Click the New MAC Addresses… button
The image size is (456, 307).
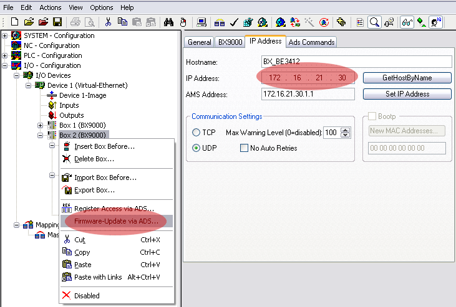(407, 131)
